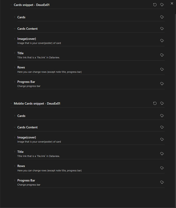
Task: Export Cards Content in Mobile Cards snippet
Action: tap(162, 127)
